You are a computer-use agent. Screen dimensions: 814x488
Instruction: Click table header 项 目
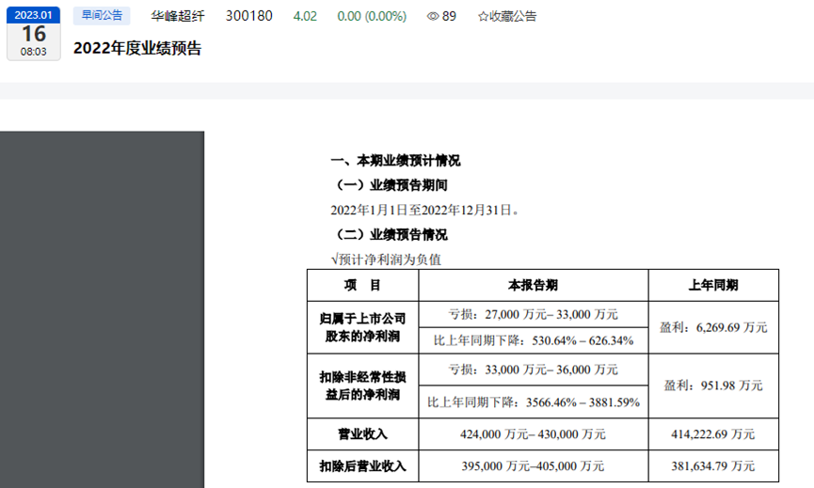tap(363, 285)
